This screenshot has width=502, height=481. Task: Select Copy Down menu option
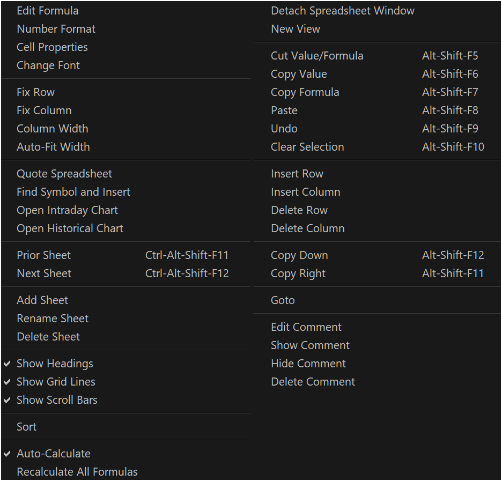[x=299, y=255]
